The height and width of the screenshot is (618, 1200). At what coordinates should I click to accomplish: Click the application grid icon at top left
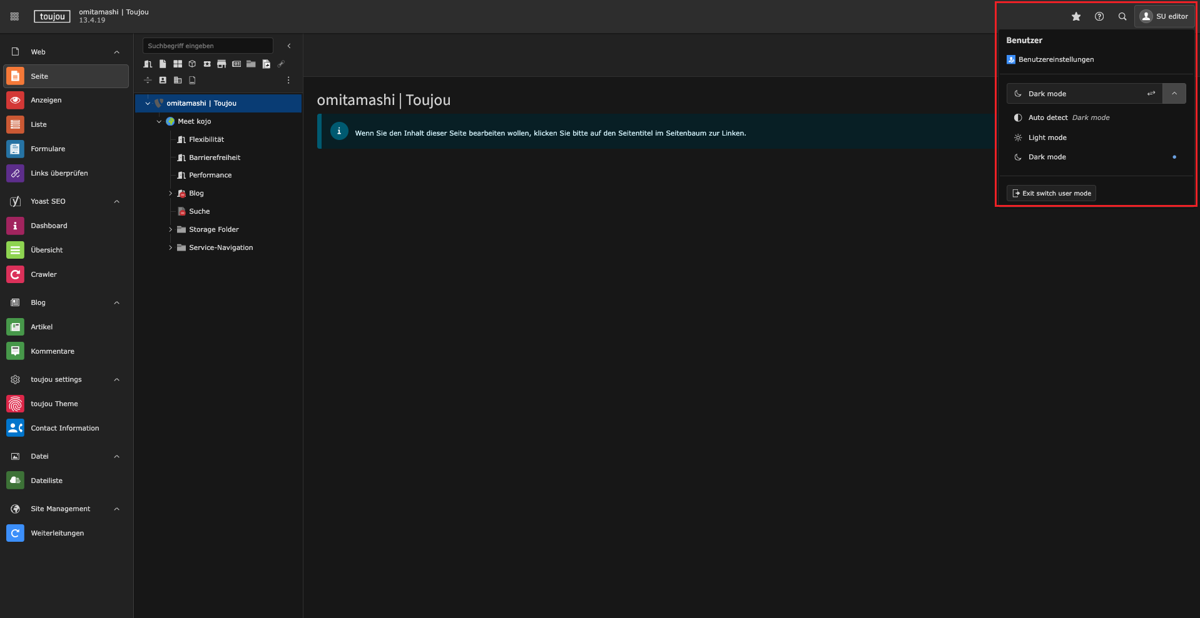[x=14, y=17]
